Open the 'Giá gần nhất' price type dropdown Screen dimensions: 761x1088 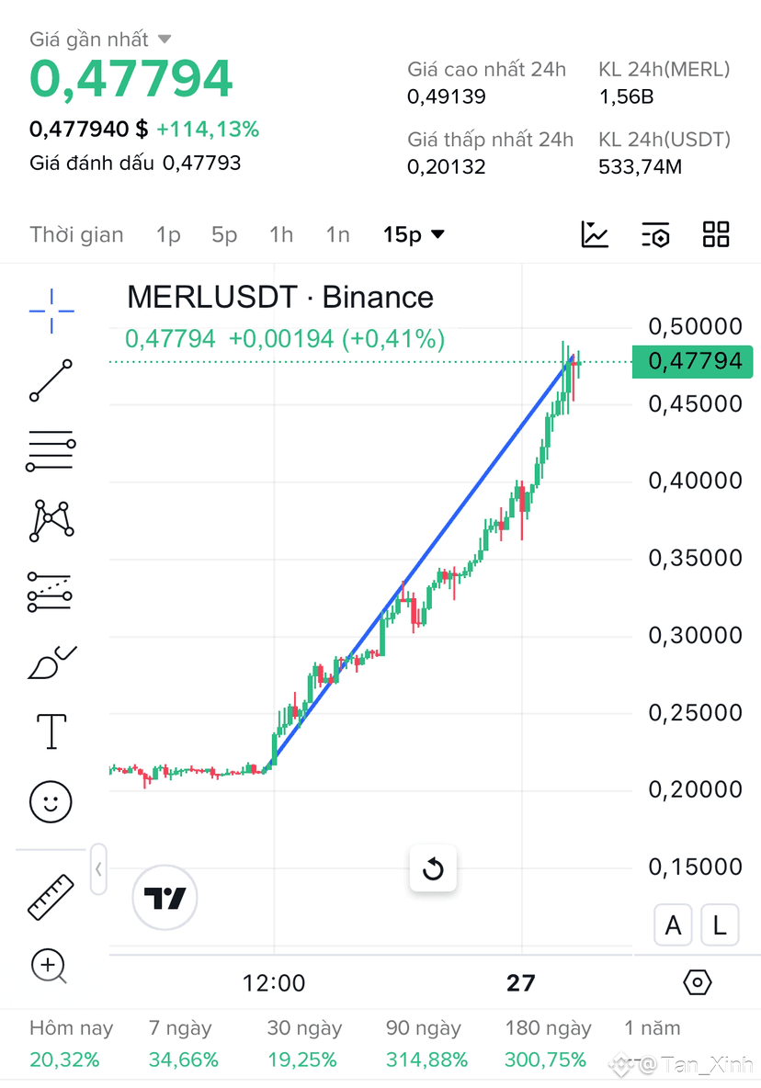click(100, 39)
